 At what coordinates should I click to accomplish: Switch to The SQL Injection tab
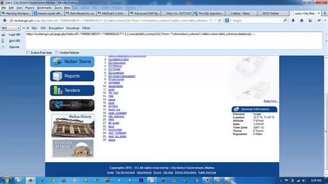point(209,13)
